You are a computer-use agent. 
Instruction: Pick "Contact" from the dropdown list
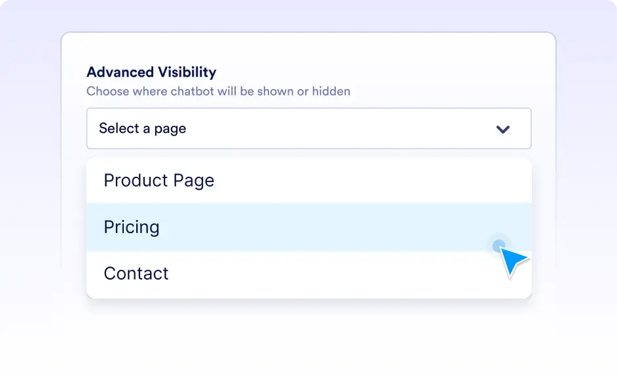click(308, 274)
